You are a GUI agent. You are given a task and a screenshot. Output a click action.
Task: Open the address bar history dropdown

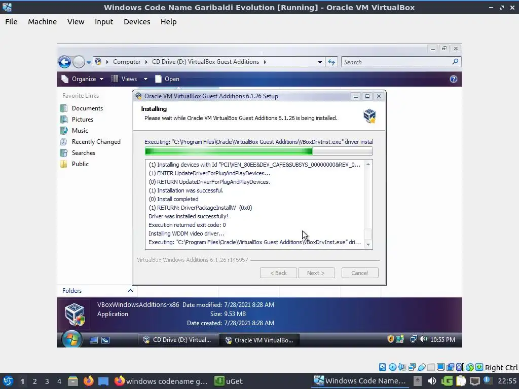click(x=320, y=62)
